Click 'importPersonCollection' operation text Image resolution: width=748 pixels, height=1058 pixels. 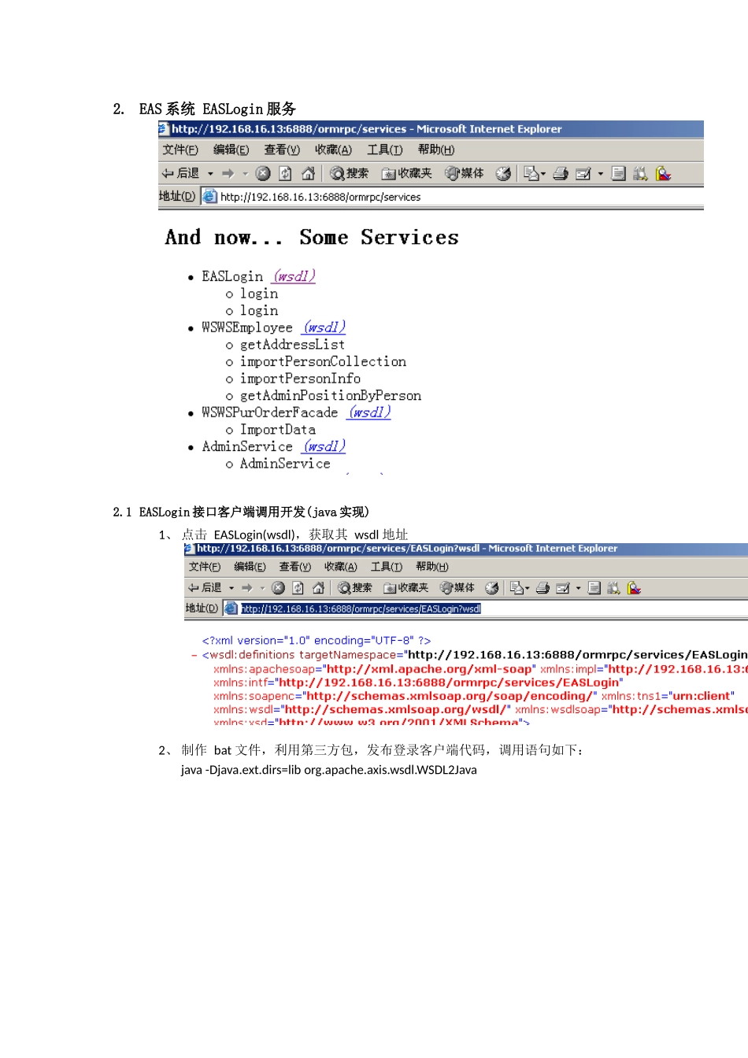point(323,361)
